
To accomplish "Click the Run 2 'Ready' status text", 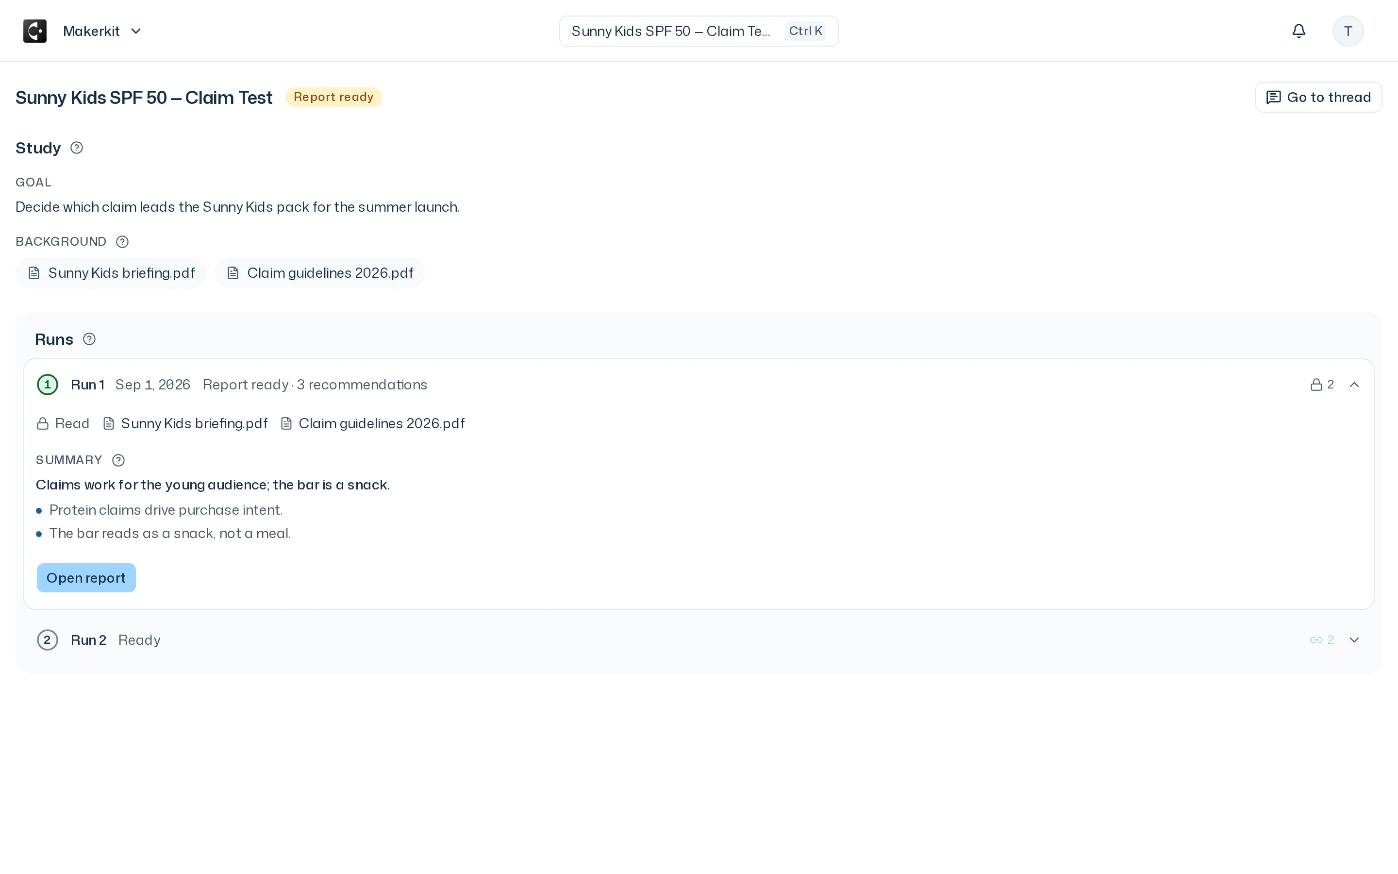I will pos(139,640).
